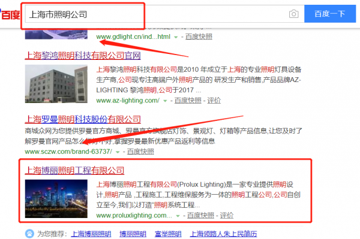Expand the dropdown arrow after www.sczw.com URL
The image size is (360, 239).
(x=118, y=152)
